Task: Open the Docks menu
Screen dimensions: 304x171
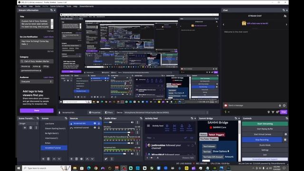Action: click(38, 6)
